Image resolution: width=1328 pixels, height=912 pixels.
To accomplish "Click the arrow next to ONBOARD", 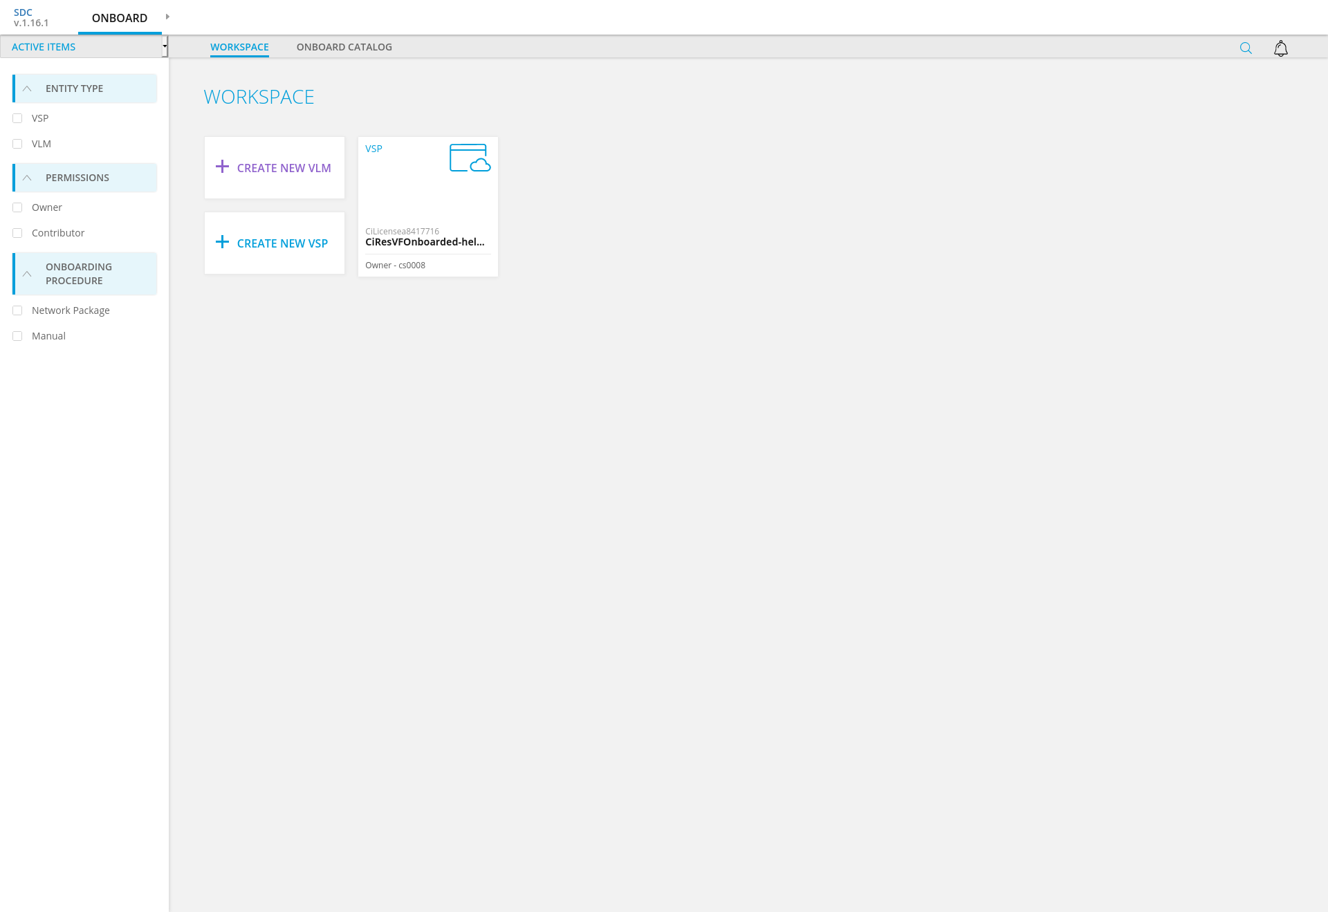I will pyautogui.click(x=167, y=17).
